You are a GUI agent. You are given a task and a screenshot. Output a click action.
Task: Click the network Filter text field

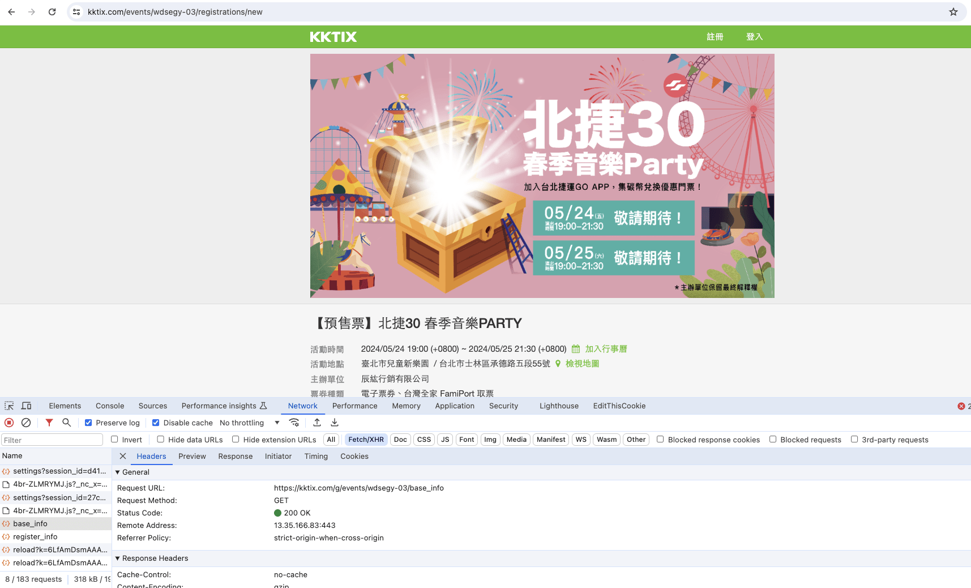[x=52, y=440]
